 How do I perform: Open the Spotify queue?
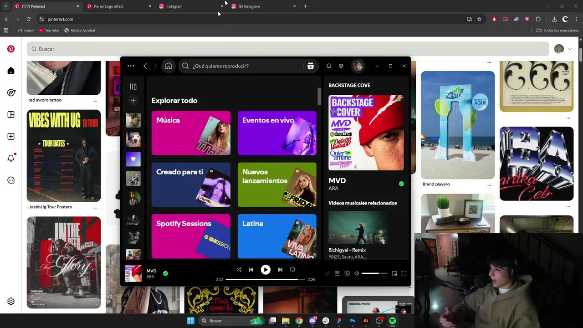point(338,273)
